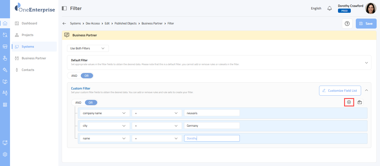Open the notifications bell
The width and height of the screenshot is (380, 166).
(330, 8)
